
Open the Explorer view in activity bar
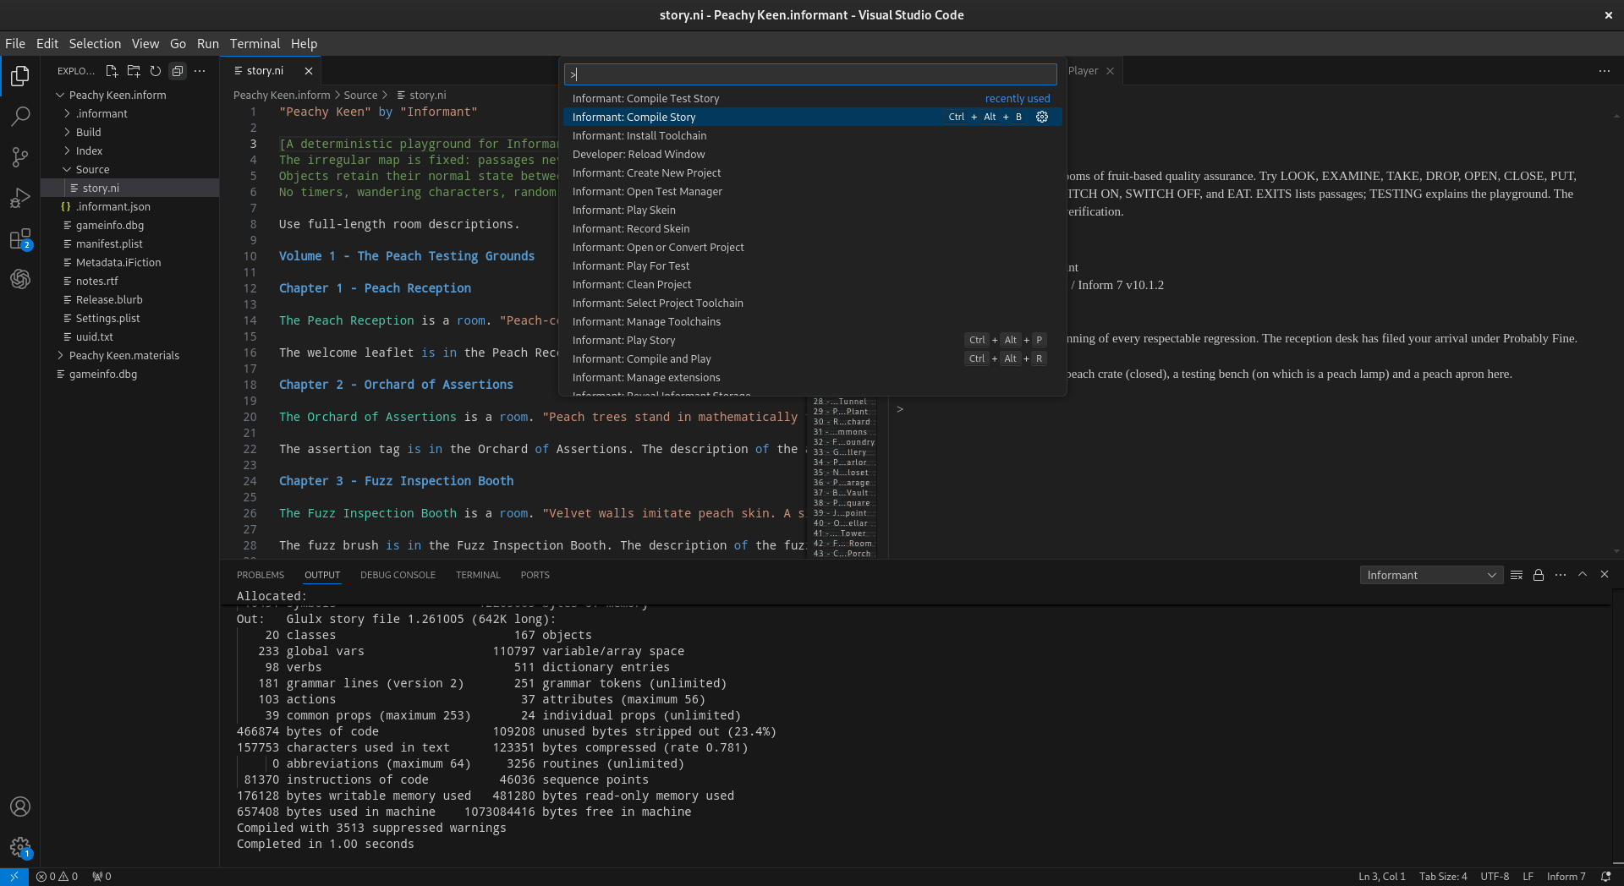click(x=20, y=76)
